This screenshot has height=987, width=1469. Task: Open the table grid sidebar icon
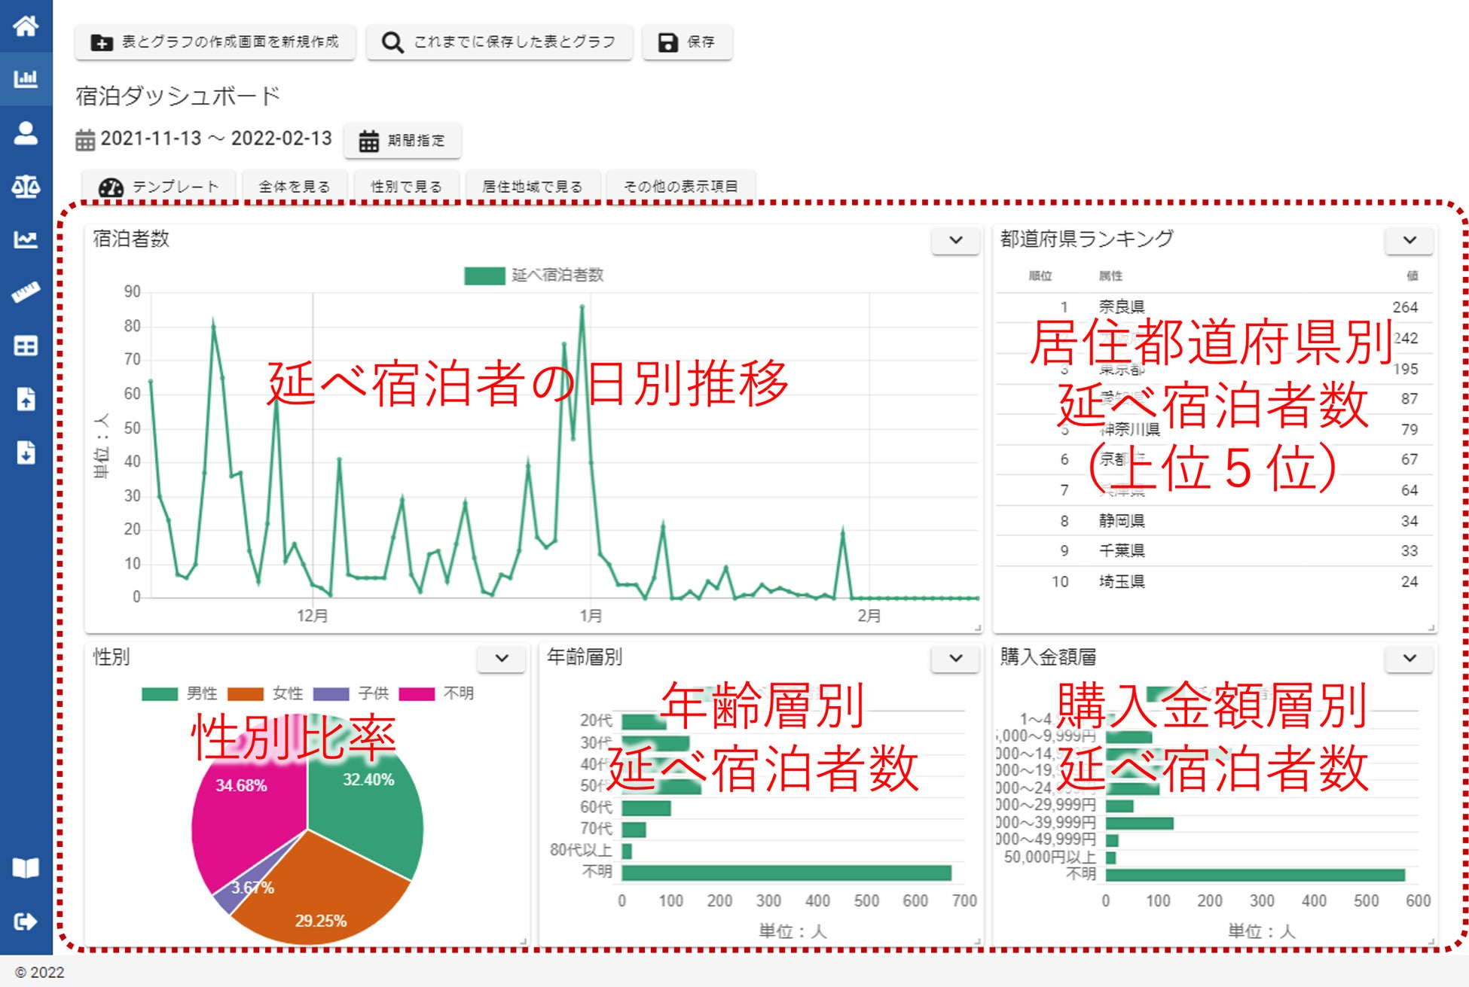26,346
